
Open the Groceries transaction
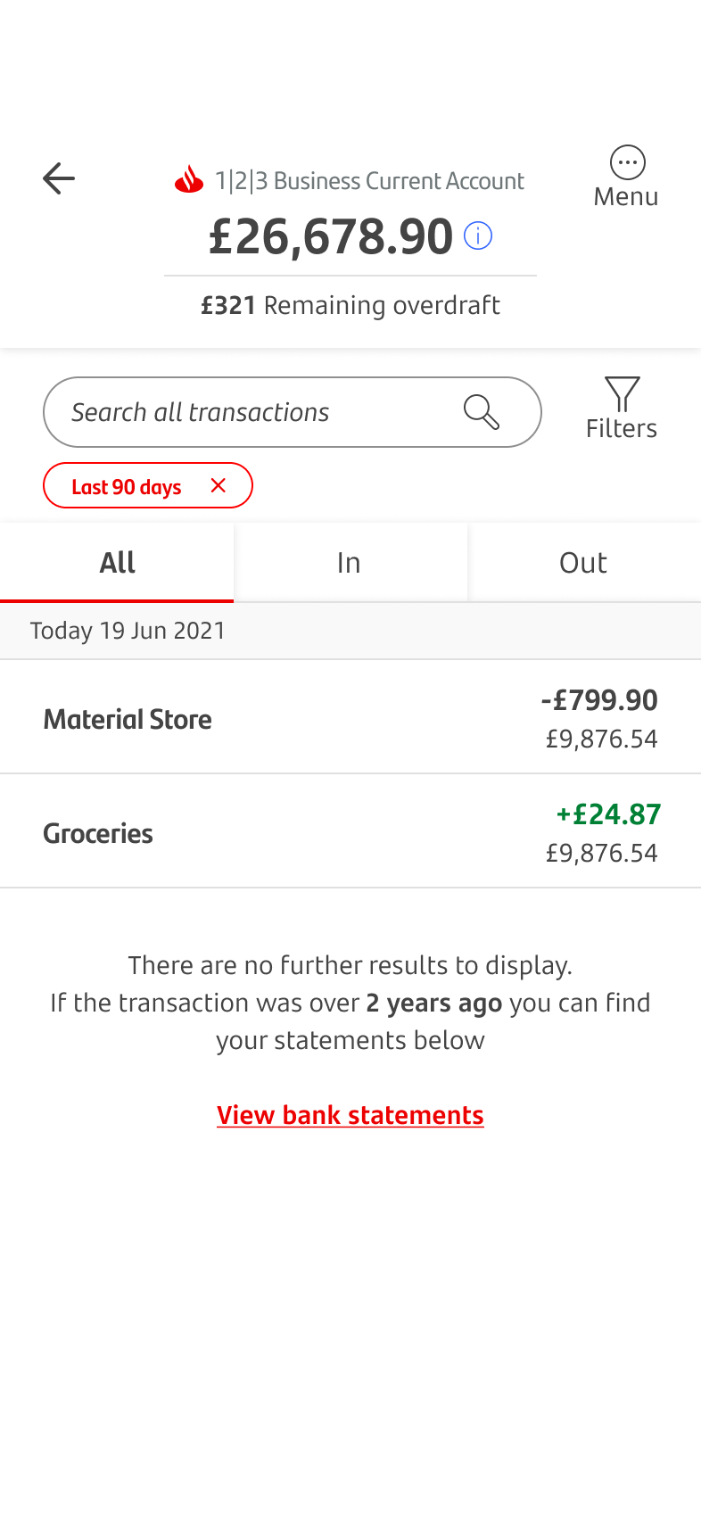click(x=98, y=833)
